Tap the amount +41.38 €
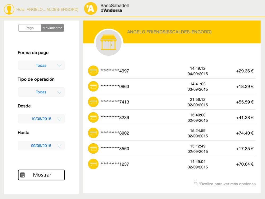The width and height of the screenshot is (265, 199). (x=245, y=118)
